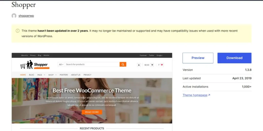Click the Preview button
263x131 pixels.
coord(198,58)
